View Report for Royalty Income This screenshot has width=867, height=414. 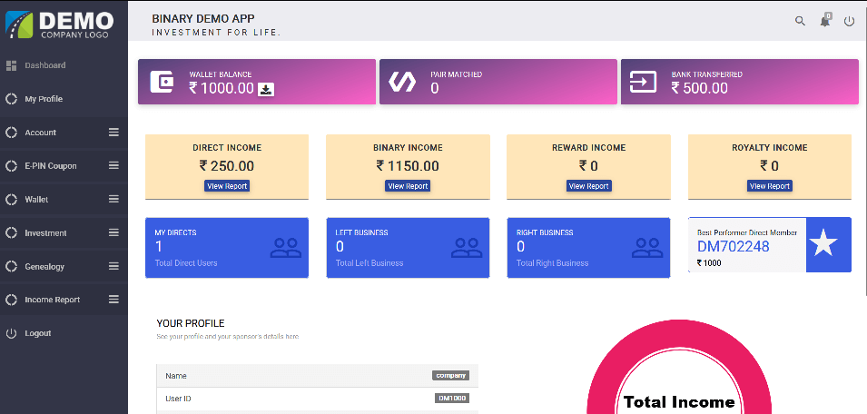770,186
